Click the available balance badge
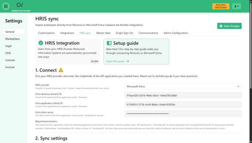Screen dimensions: 252x143 click(220, 6)
